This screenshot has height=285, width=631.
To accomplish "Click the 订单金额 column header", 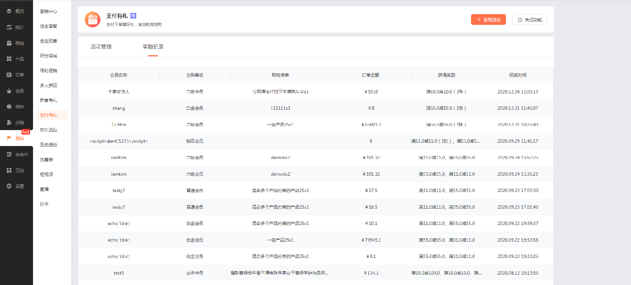I will (371, 75).
